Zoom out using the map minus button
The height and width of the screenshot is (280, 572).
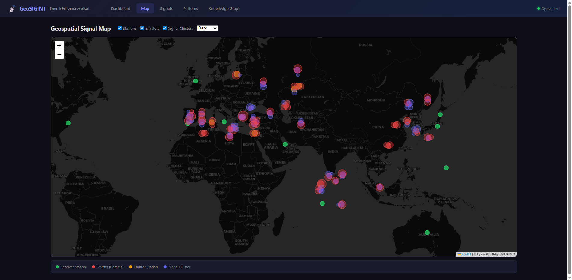[59, 54]
